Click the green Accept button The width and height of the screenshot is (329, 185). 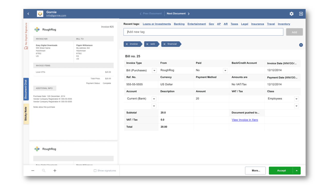tap(281, 171)
